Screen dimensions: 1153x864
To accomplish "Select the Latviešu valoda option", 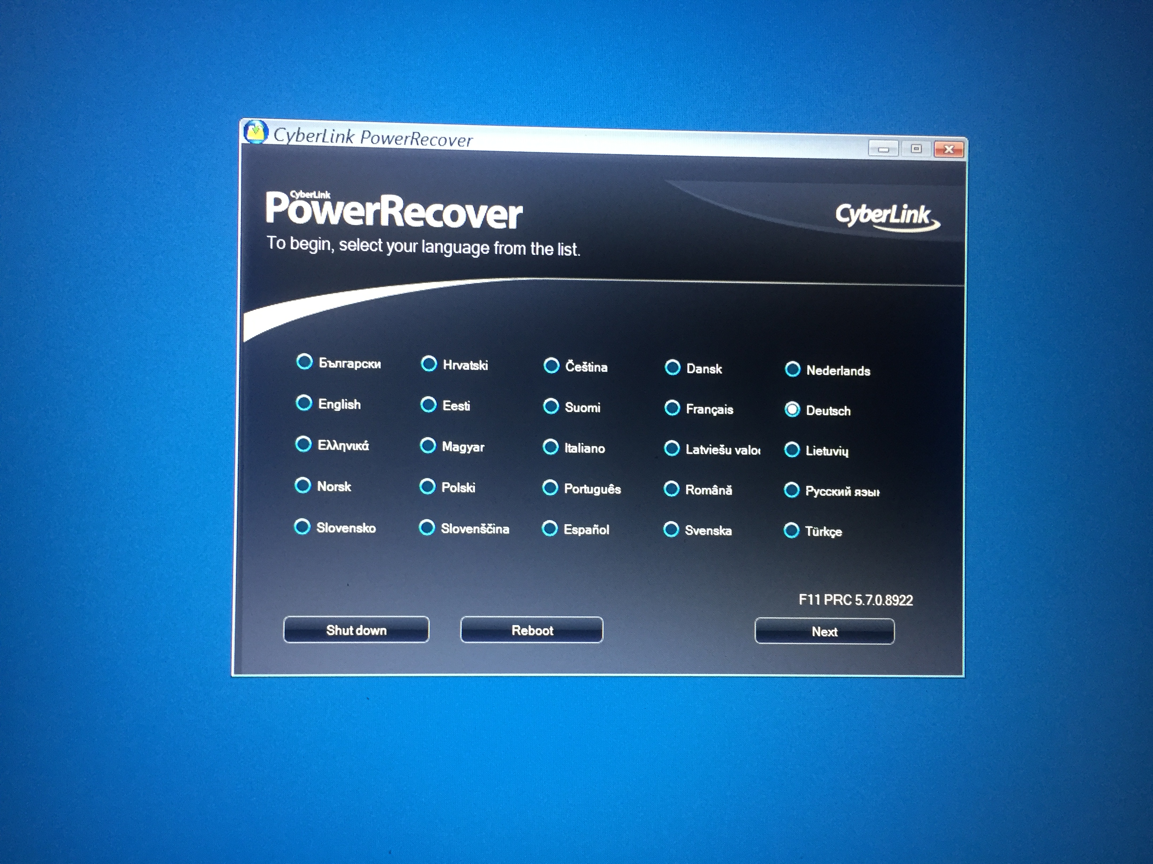I will coord(672,448).
